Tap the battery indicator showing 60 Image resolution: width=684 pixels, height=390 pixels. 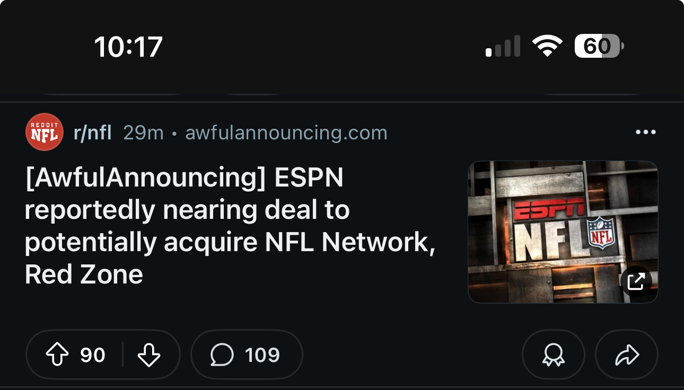(x=599, y=47)
